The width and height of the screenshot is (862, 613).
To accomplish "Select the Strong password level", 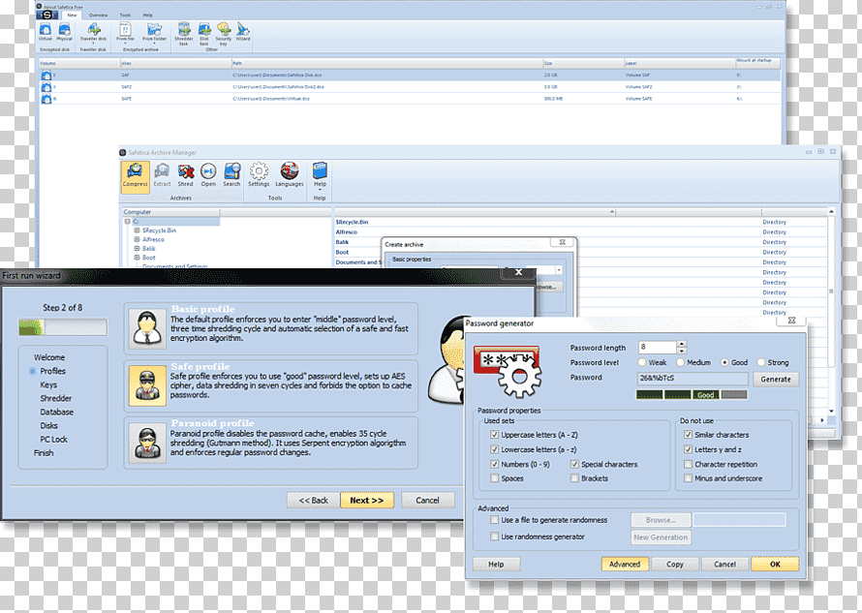I will [761, 362].
